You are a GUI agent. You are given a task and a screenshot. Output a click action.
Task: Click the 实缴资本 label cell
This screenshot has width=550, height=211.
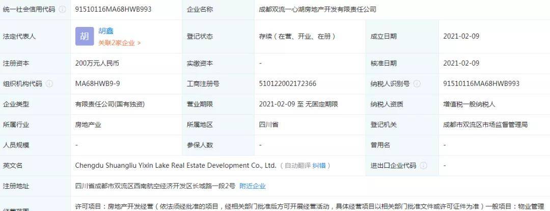[x=218, y=64]
